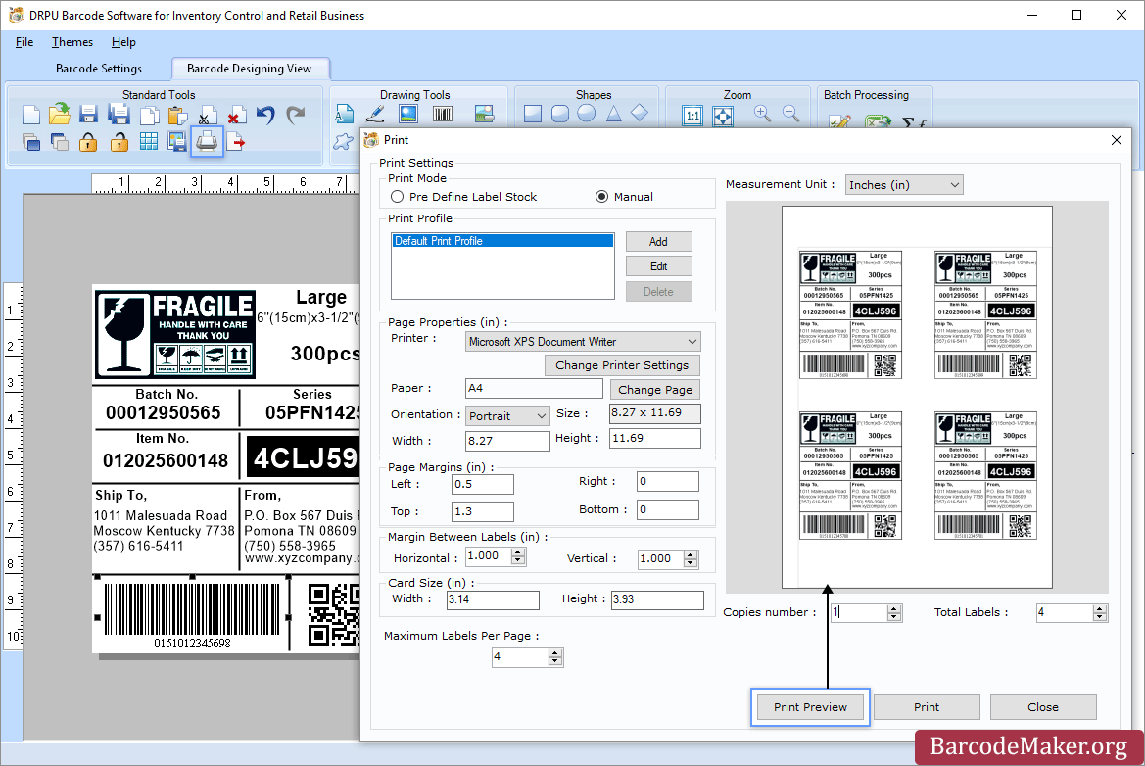Close the Print dialog with the X
This screenshot has width=1145, height=766.
[1117, 140]
